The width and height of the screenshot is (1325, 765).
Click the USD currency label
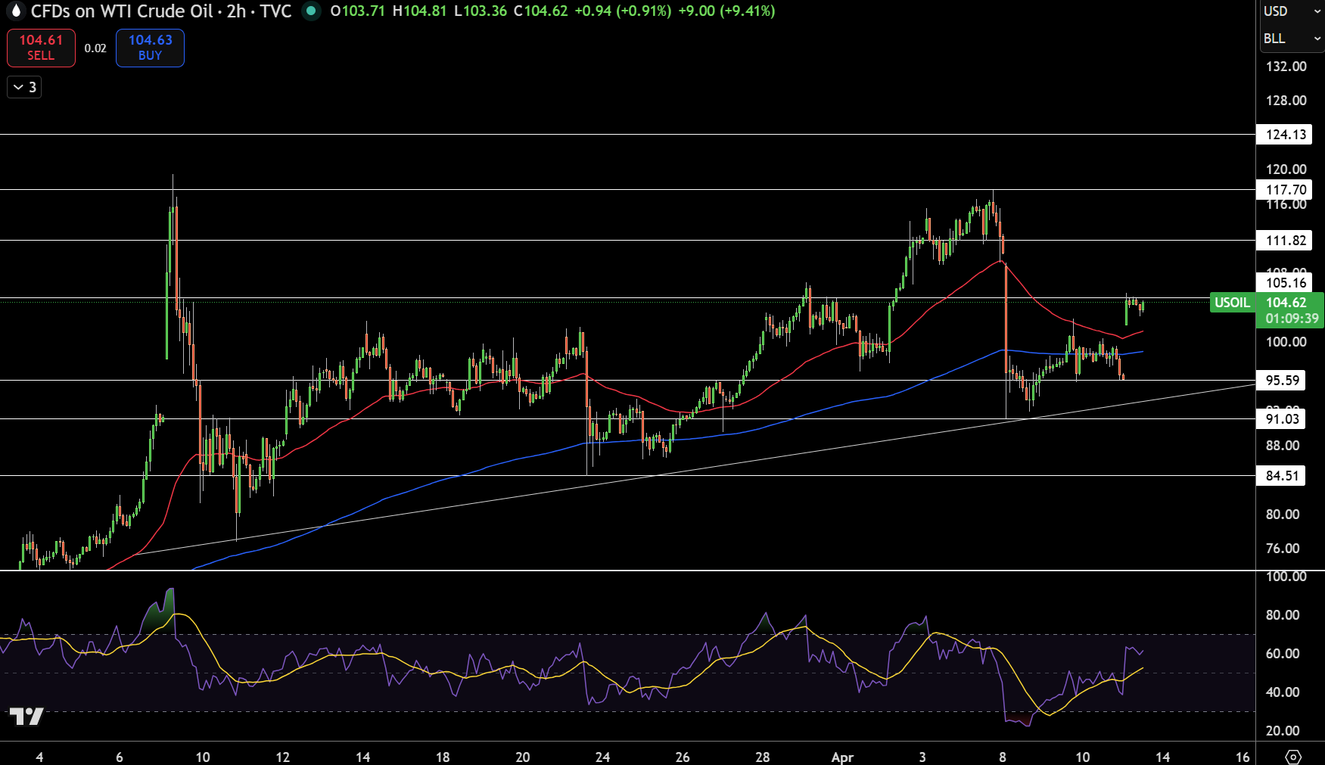(1276, 11)
